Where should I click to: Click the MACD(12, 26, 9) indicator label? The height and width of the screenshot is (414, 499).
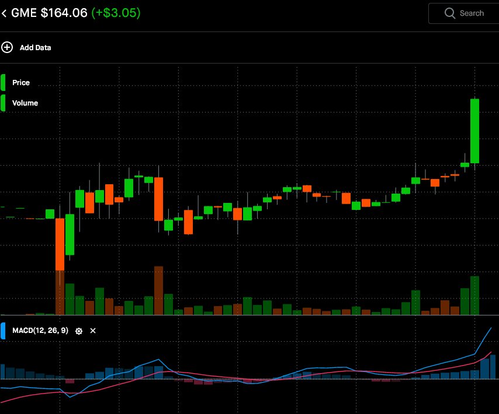40,331
